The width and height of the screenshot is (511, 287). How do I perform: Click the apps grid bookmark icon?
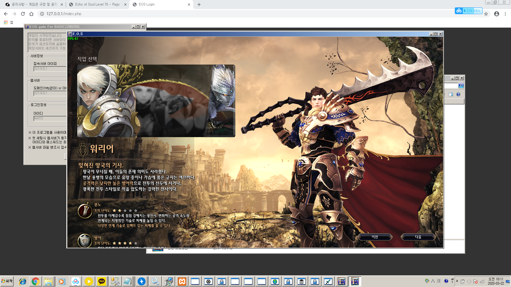(6, 22)
